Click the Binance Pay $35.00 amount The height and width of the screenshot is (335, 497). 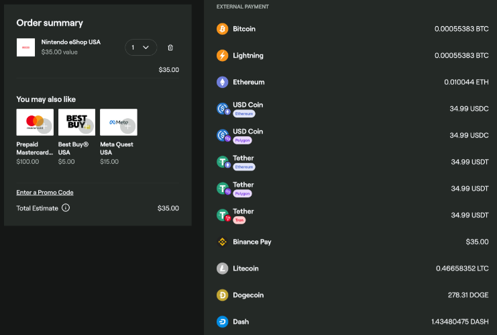tap(477, 242)
